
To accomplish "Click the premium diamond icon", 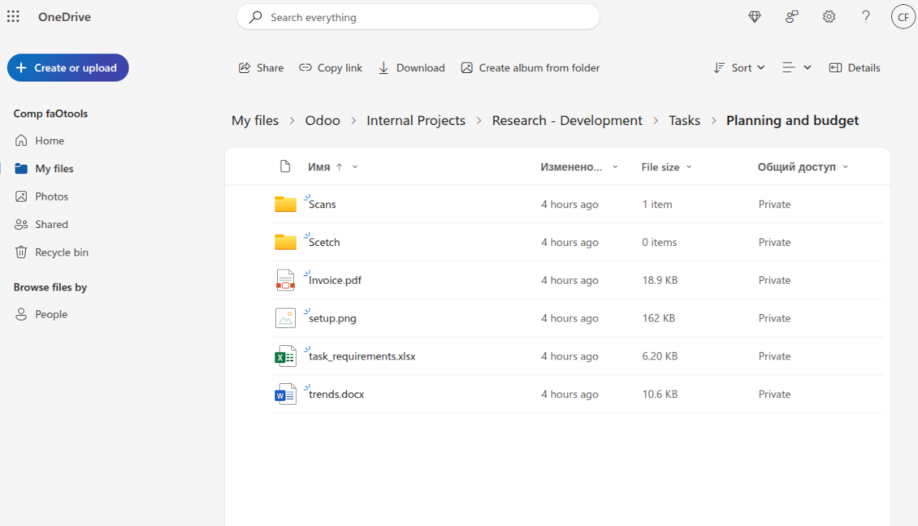I will [x=755, y=17].
